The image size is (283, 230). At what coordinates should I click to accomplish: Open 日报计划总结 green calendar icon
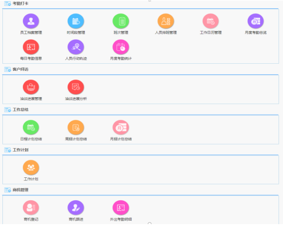(x=31, y=128)
